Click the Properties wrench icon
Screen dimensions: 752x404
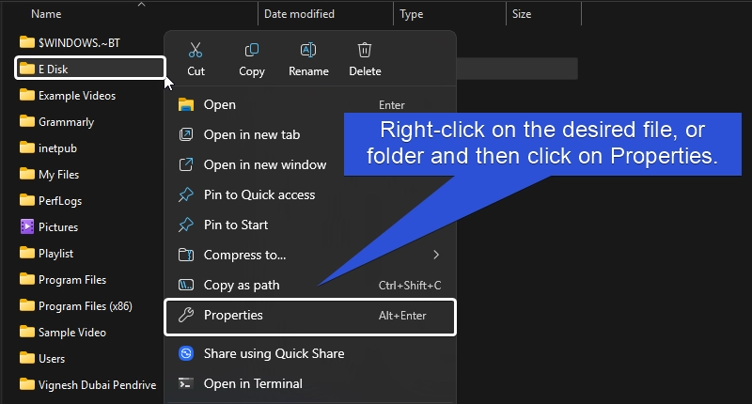186,316
